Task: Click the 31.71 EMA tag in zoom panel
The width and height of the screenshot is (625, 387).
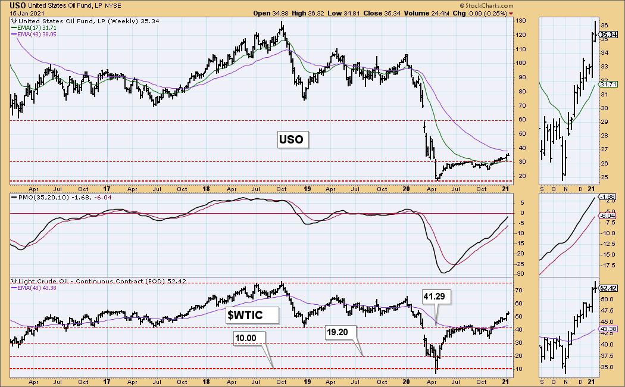Action: coord(609,85)
